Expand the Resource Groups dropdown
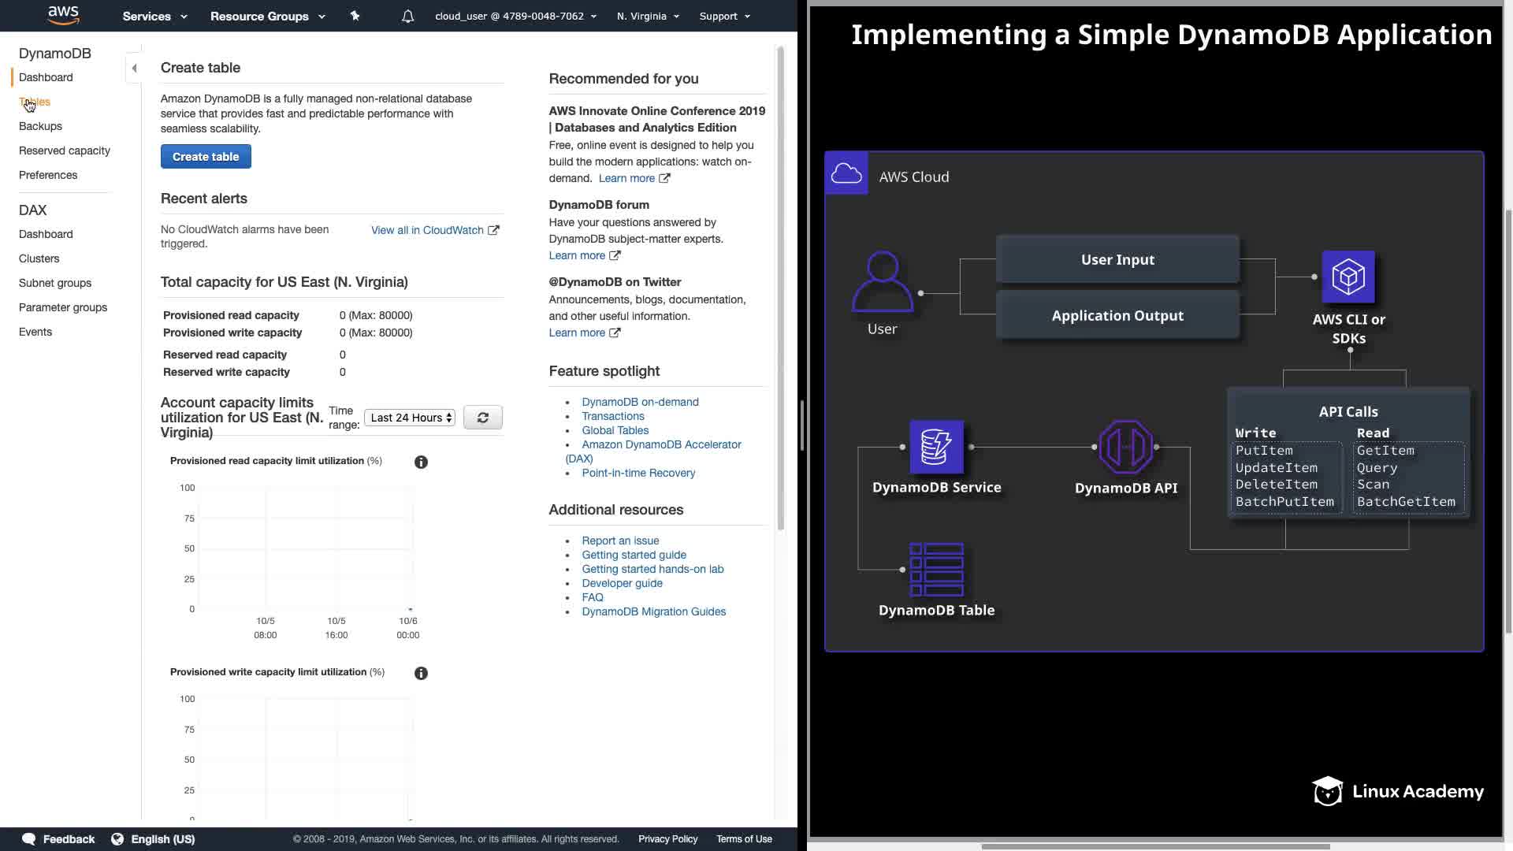The height and width of the screenshot is (851, 1513). click(x=267, y=16)
